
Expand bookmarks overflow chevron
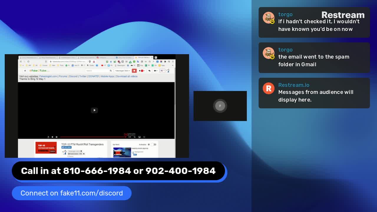[x=173, y=65]
